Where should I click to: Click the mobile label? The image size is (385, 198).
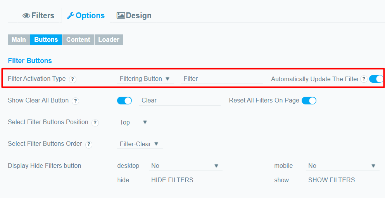[x=283, y=166]
